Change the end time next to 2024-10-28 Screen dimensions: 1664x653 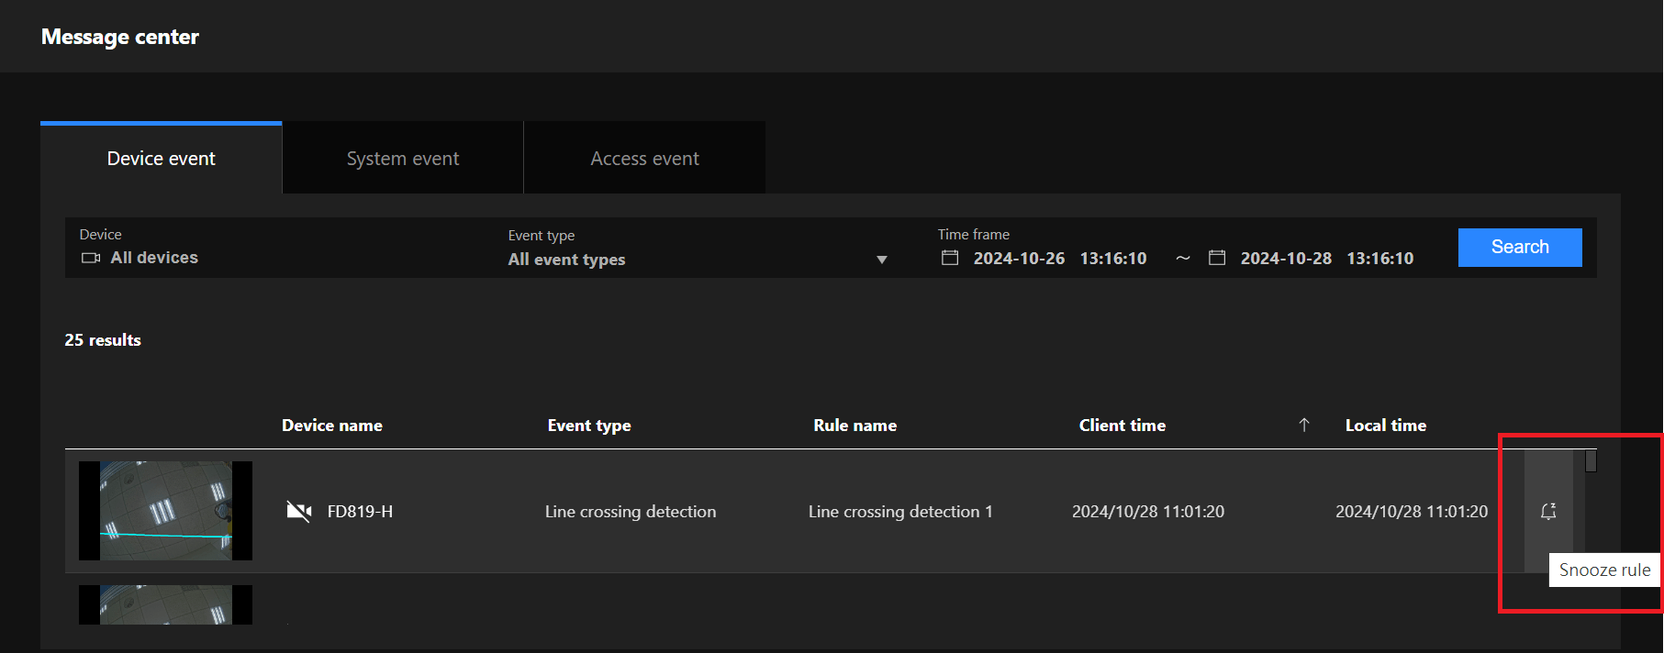(x=1380, y=259)
